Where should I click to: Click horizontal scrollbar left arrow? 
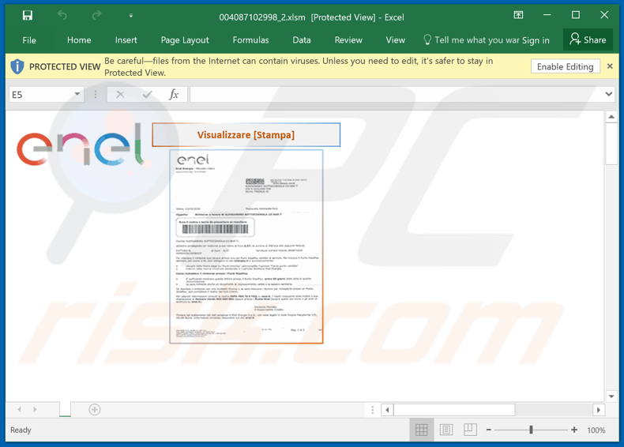387,410
